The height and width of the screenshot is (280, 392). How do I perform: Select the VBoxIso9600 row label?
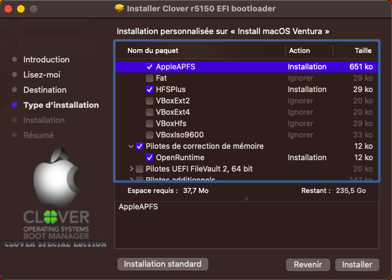click(x=180, y=135)
